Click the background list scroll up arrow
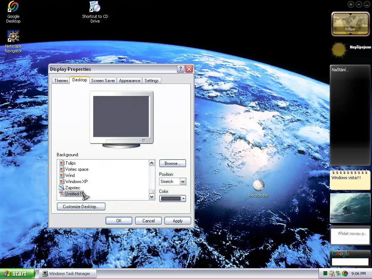Viewport: 372px width, 279px height. [x=152, y=163]
